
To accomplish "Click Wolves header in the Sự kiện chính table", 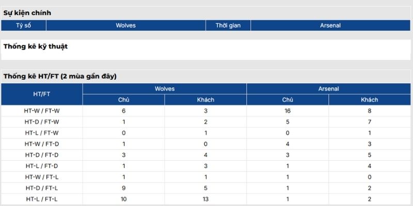I will (125, 25).
